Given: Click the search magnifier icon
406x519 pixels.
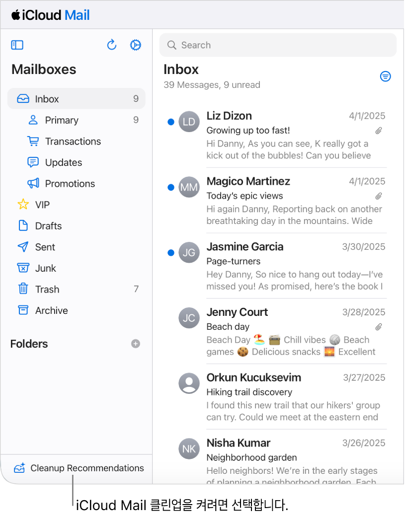Looking at the screenshot, I should coord(171,45).
